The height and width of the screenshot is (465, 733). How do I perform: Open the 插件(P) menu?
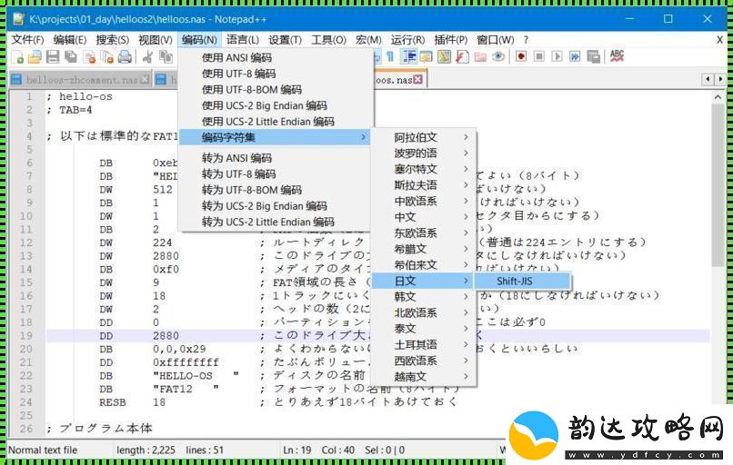[451, 40]
